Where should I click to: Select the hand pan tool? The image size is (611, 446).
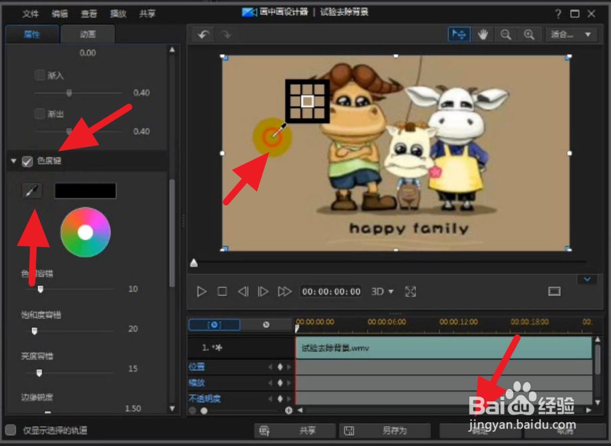[x=483, y=35]
